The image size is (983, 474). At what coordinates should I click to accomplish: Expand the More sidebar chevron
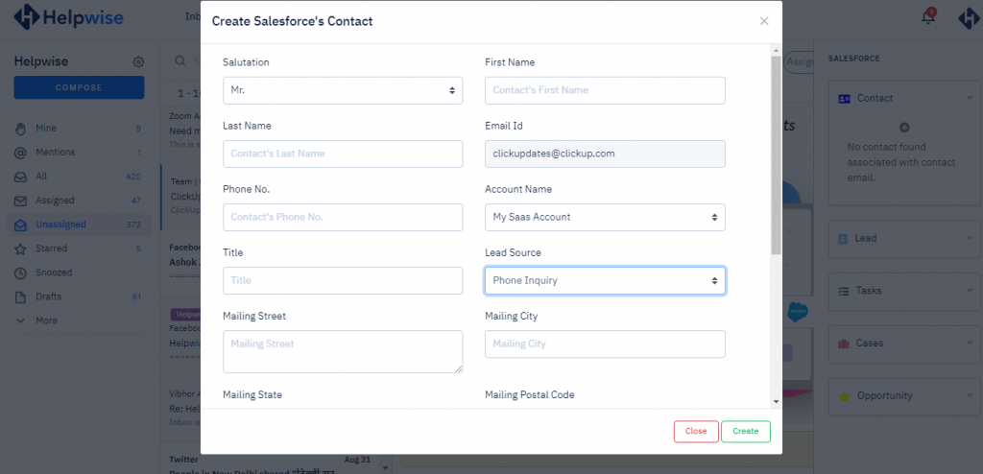(21, 320)
